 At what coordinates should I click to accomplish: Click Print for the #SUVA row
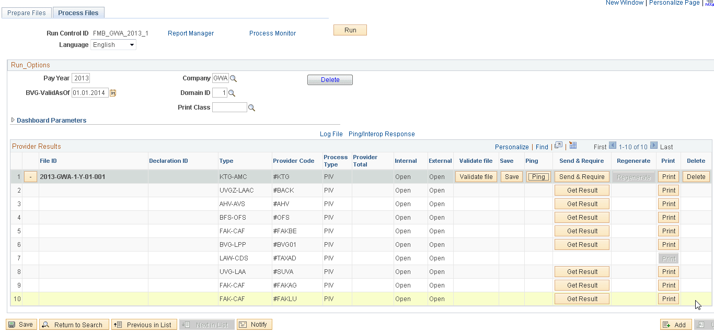[669, 272]
